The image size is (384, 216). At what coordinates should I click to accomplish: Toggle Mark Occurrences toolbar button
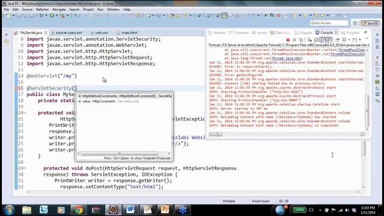(224, 16)
